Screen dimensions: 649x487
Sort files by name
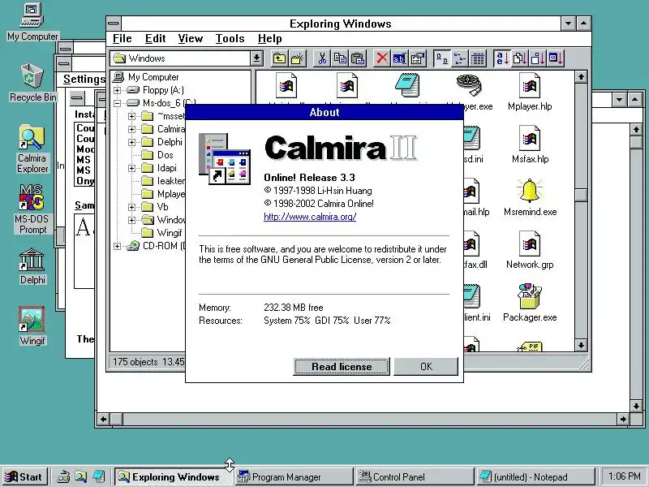(x=501, y=58)
